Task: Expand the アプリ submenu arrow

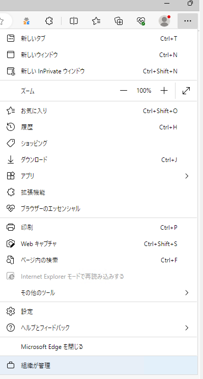Action: pos(186,176)
